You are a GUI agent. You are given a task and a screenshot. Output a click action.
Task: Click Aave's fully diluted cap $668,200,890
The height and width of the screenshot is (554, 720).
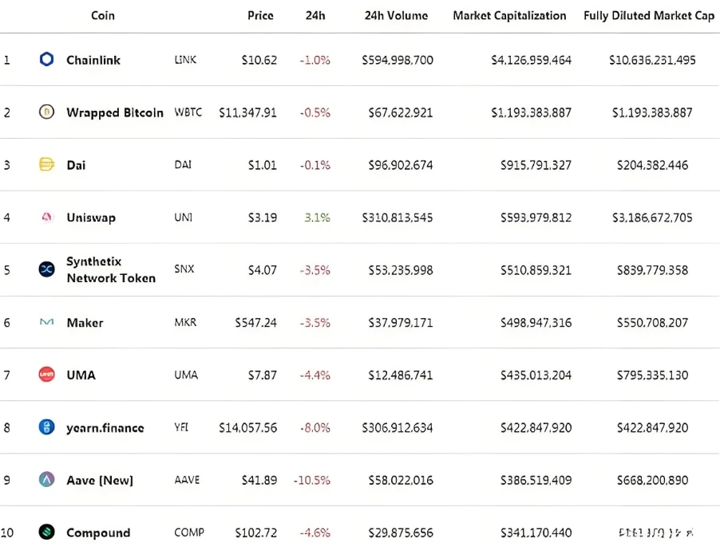[652, 480]
